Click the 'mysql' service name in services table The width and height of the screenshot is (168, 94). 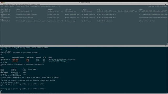point(2,71)
